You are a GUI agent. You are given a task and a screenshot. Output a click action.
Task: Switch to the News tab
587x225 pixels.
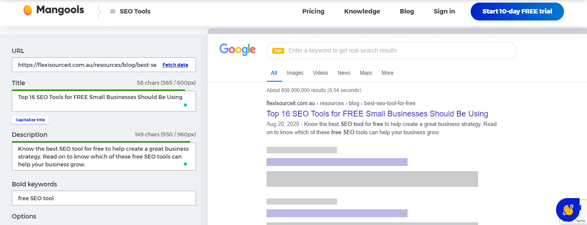[344, 73]
